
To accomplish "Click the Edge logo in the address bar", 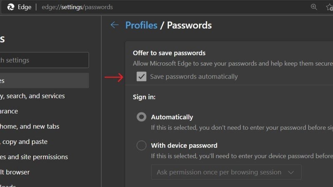I will (11, 7).
